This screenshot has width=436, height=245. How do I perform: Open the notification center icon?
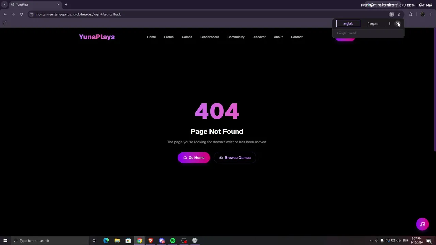429,241
